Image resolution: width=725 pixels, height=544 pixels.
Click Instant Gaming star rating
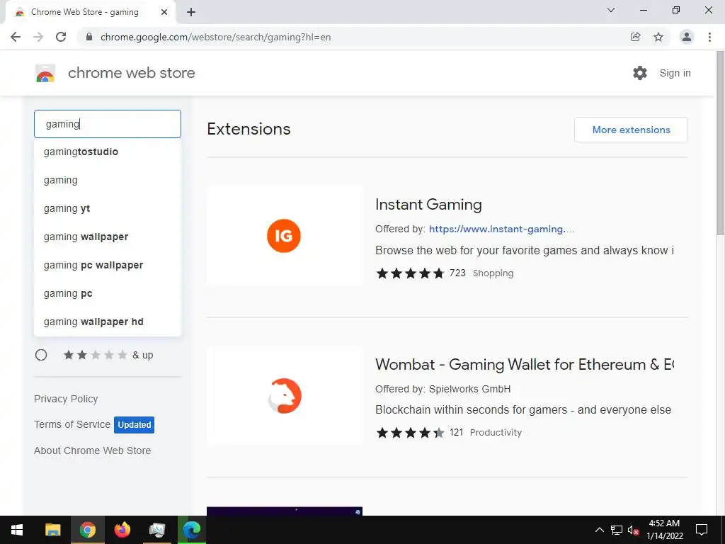[410, 273]
